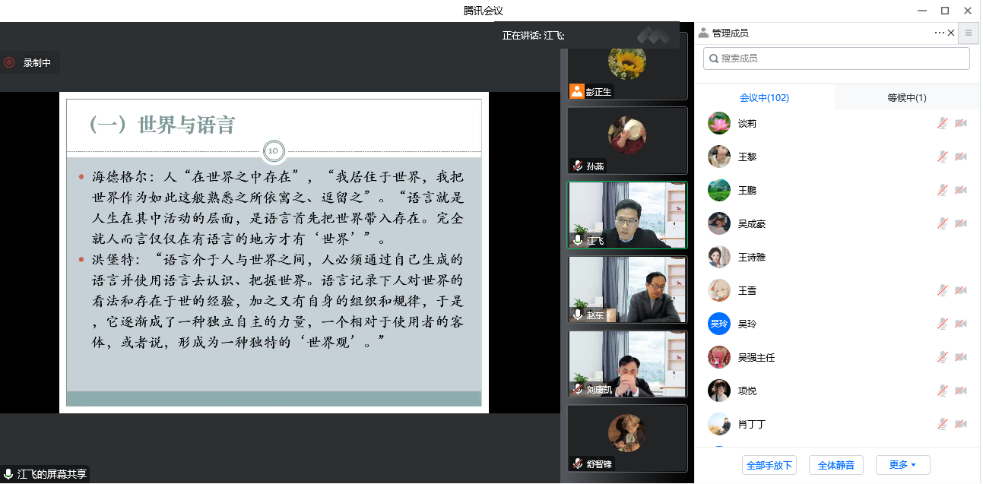Open 吴玲's member entry
The height and width of the screenshot is (484, 983).
[x=747, y=324]
